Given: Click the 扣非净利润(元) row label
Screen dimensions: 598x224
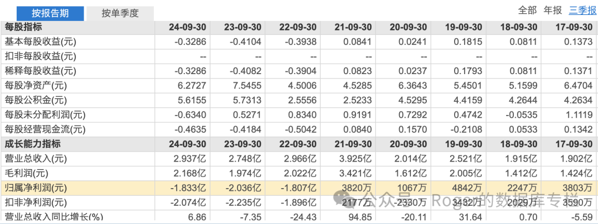Looking at the screenshot, I should point(35,202).
